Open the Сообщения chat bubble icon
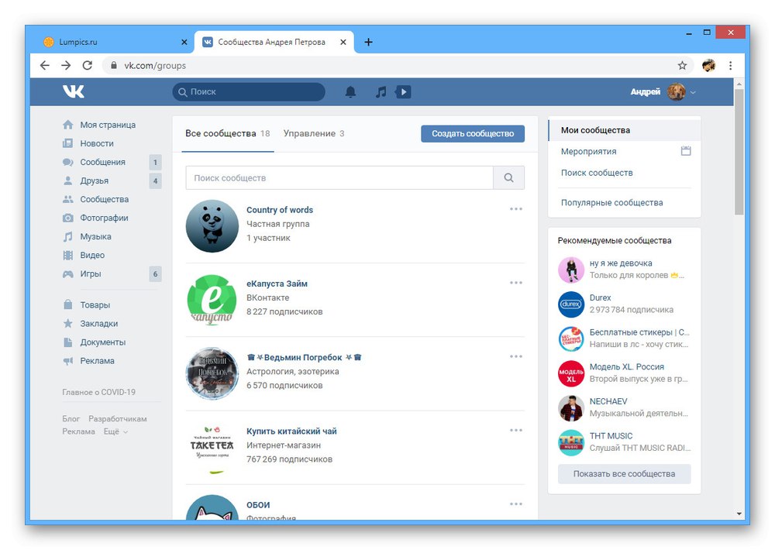Viewport: 775px width, 550px height. click(x=67, y=162)
